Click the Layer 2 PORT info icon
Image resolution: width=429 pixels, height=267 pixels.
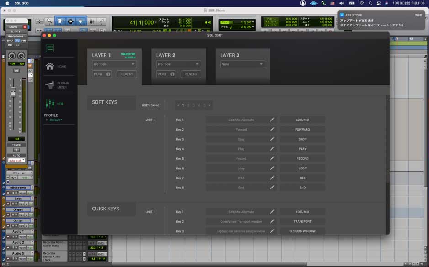coord(172,74)
